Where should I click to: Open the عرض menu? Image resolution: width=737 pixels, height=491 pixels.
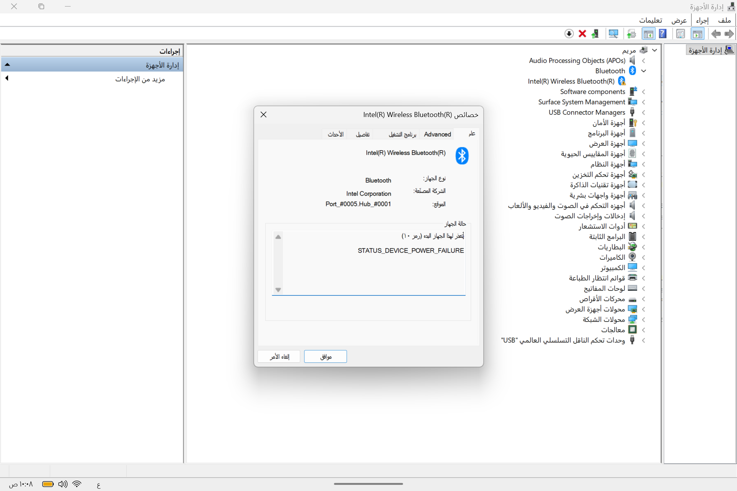(x=679, y=20)
